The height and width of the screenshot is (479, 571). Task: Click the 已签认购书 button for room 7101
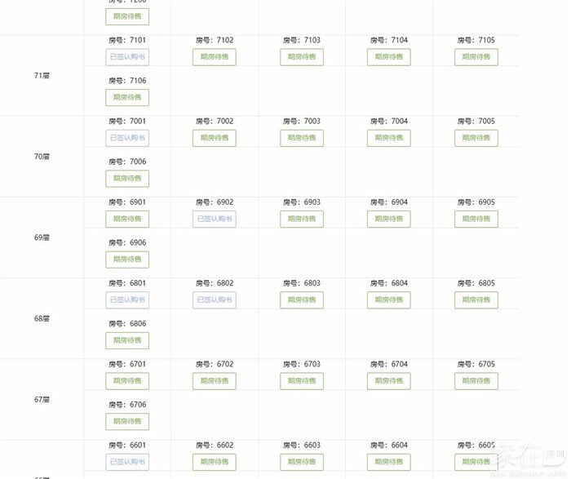coord(127,57)
